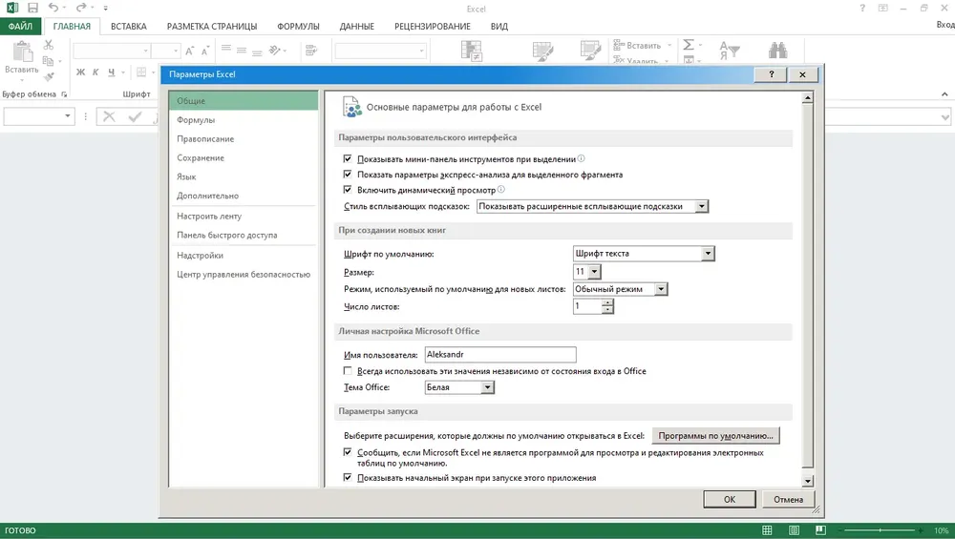
Task: Click the zoom in plus button
Action: pyautogui.click(x=921, y=530)
